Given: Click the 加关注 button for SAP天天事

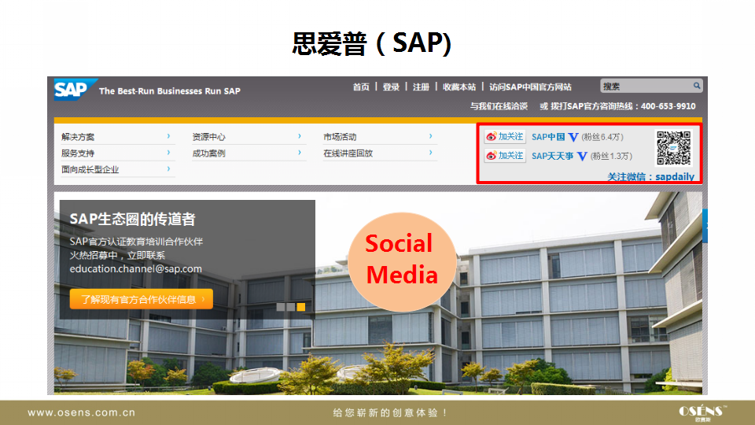Looking at the screenshot, I should coord(505,156).
